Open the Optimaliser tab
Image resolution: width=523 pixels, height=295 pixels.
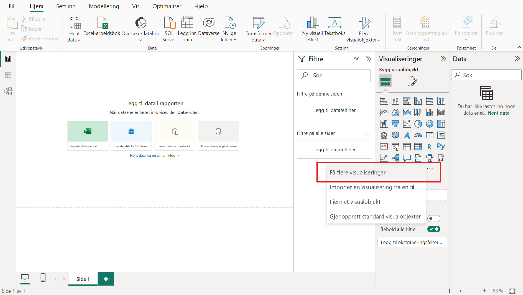pyautogui.click(x=167, y=6)
